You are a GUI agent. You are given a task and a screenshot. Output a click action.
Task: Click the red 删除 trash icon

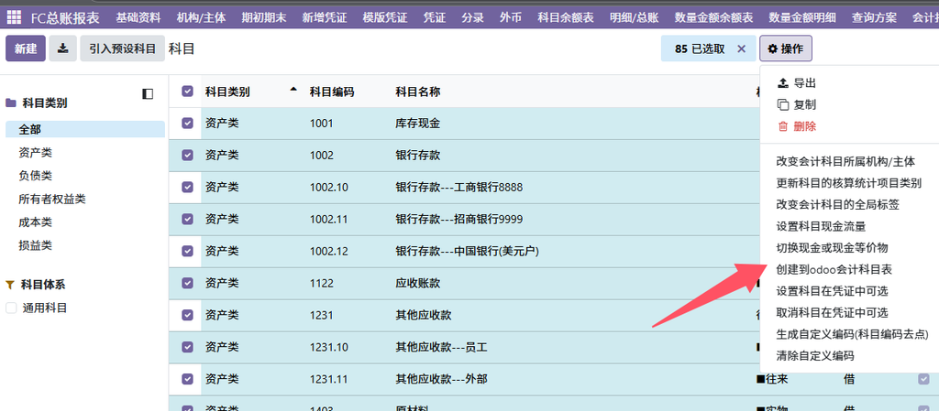[783, 126]
